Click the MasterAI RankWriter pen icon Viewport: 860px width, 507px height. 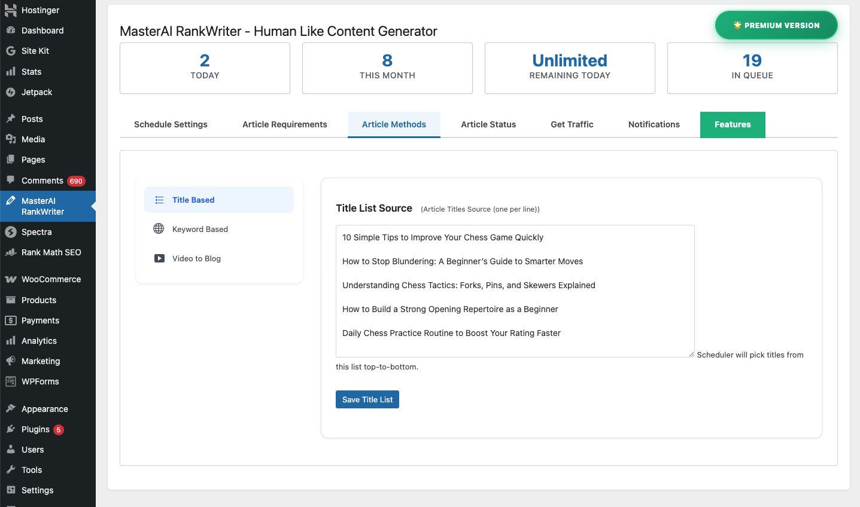click(x=11, y=201)
